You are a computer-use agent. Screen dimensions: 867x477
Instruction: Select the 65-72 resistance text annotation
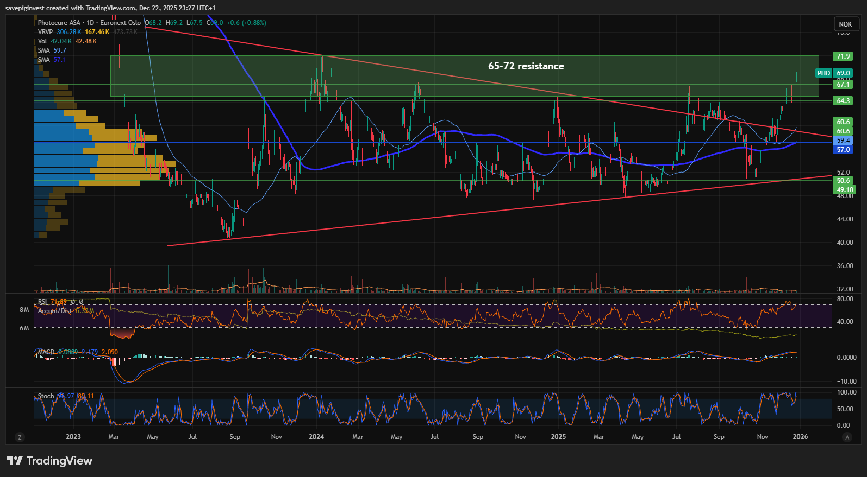(526, 66)
